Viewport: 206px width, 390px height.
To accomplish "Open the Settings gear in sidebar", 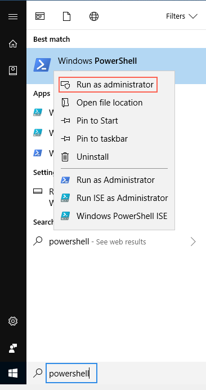I will click(13, 321).
